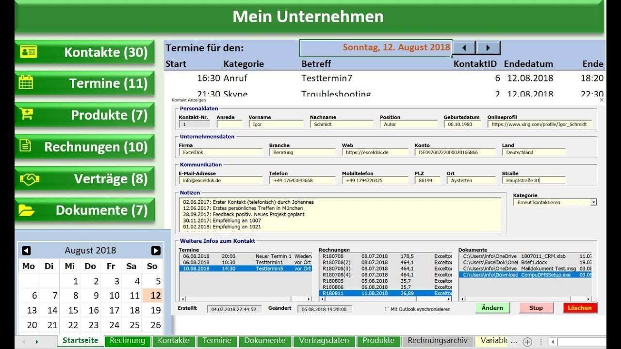
Task: Enable Mit Outlook synchronisieren checkbox
Action: (387, 309)
